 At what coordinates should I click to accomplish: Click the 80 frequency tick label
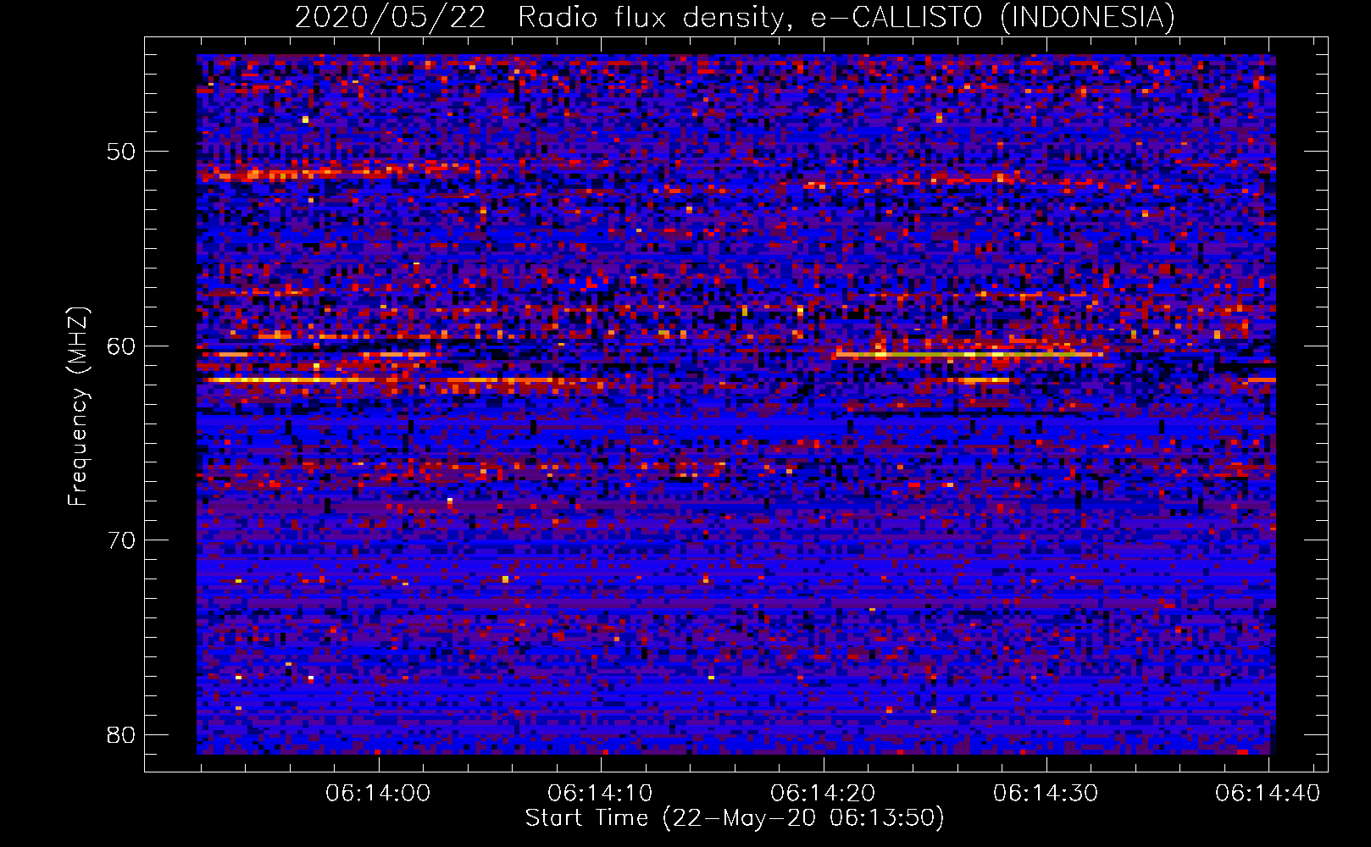(121, 734)
